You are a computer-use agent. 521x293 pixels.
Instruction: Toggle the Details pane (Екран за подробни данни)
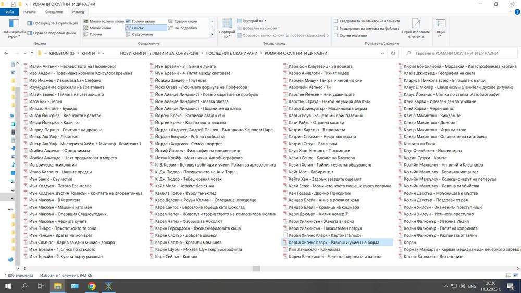pyautogui.click(x=51, y=33)
